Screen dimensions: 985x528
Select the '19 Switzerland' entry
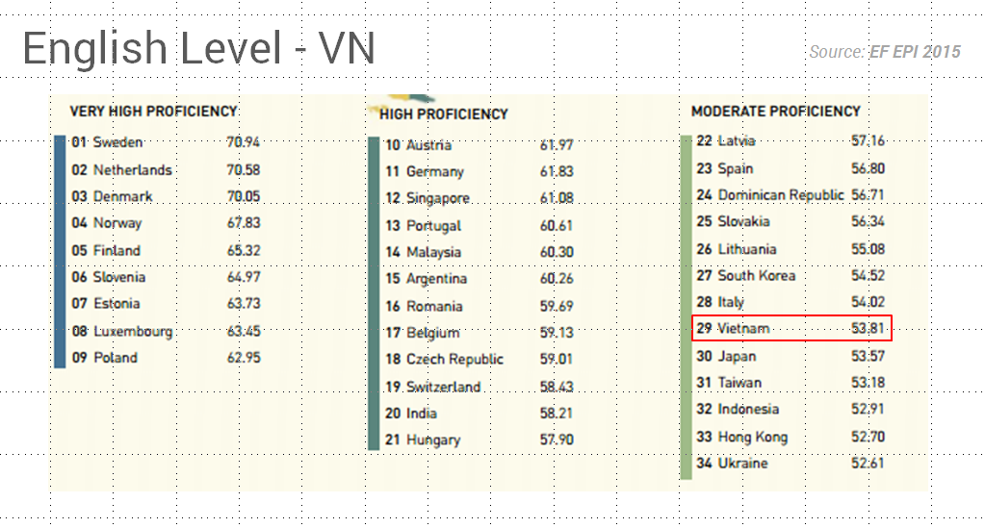(433, 387)
